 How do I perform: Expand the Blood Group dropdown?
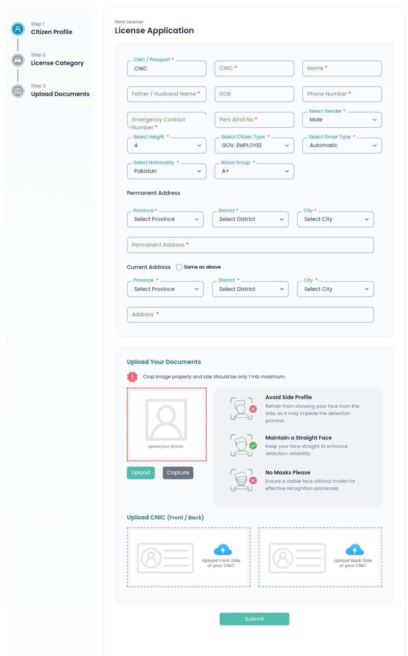click(254, 171)
